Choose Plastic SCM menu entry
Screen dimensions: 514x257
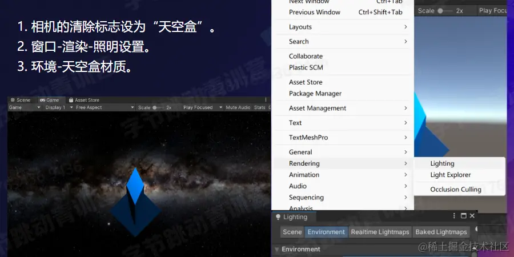[343, 67]
